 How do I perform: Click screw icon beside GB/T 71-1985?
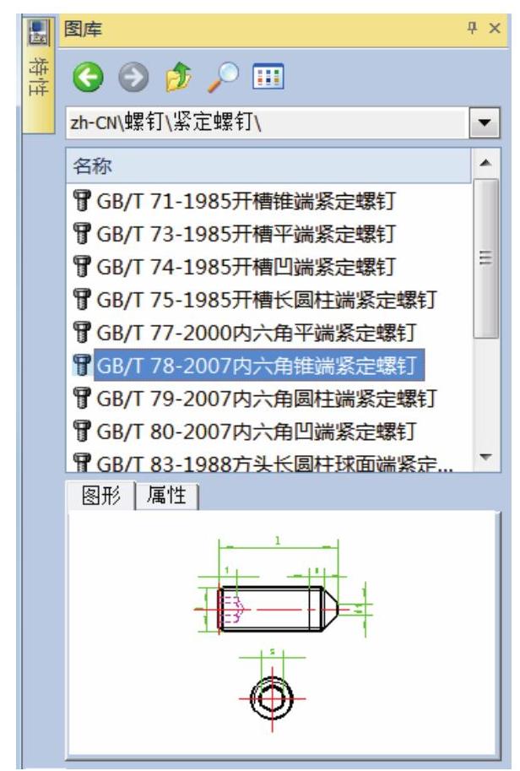(x=82, y=201)
